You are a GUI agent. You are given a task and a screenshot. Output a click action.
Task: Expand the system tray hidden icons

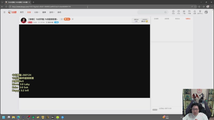click(181, 117)
